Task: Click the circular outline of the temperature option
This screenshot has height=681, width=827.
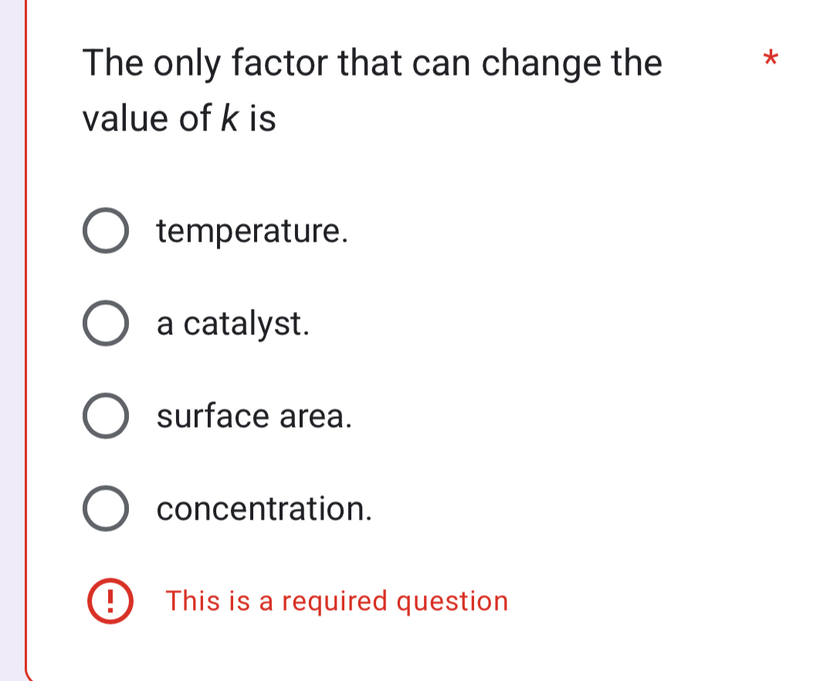Action: (106, 231)
